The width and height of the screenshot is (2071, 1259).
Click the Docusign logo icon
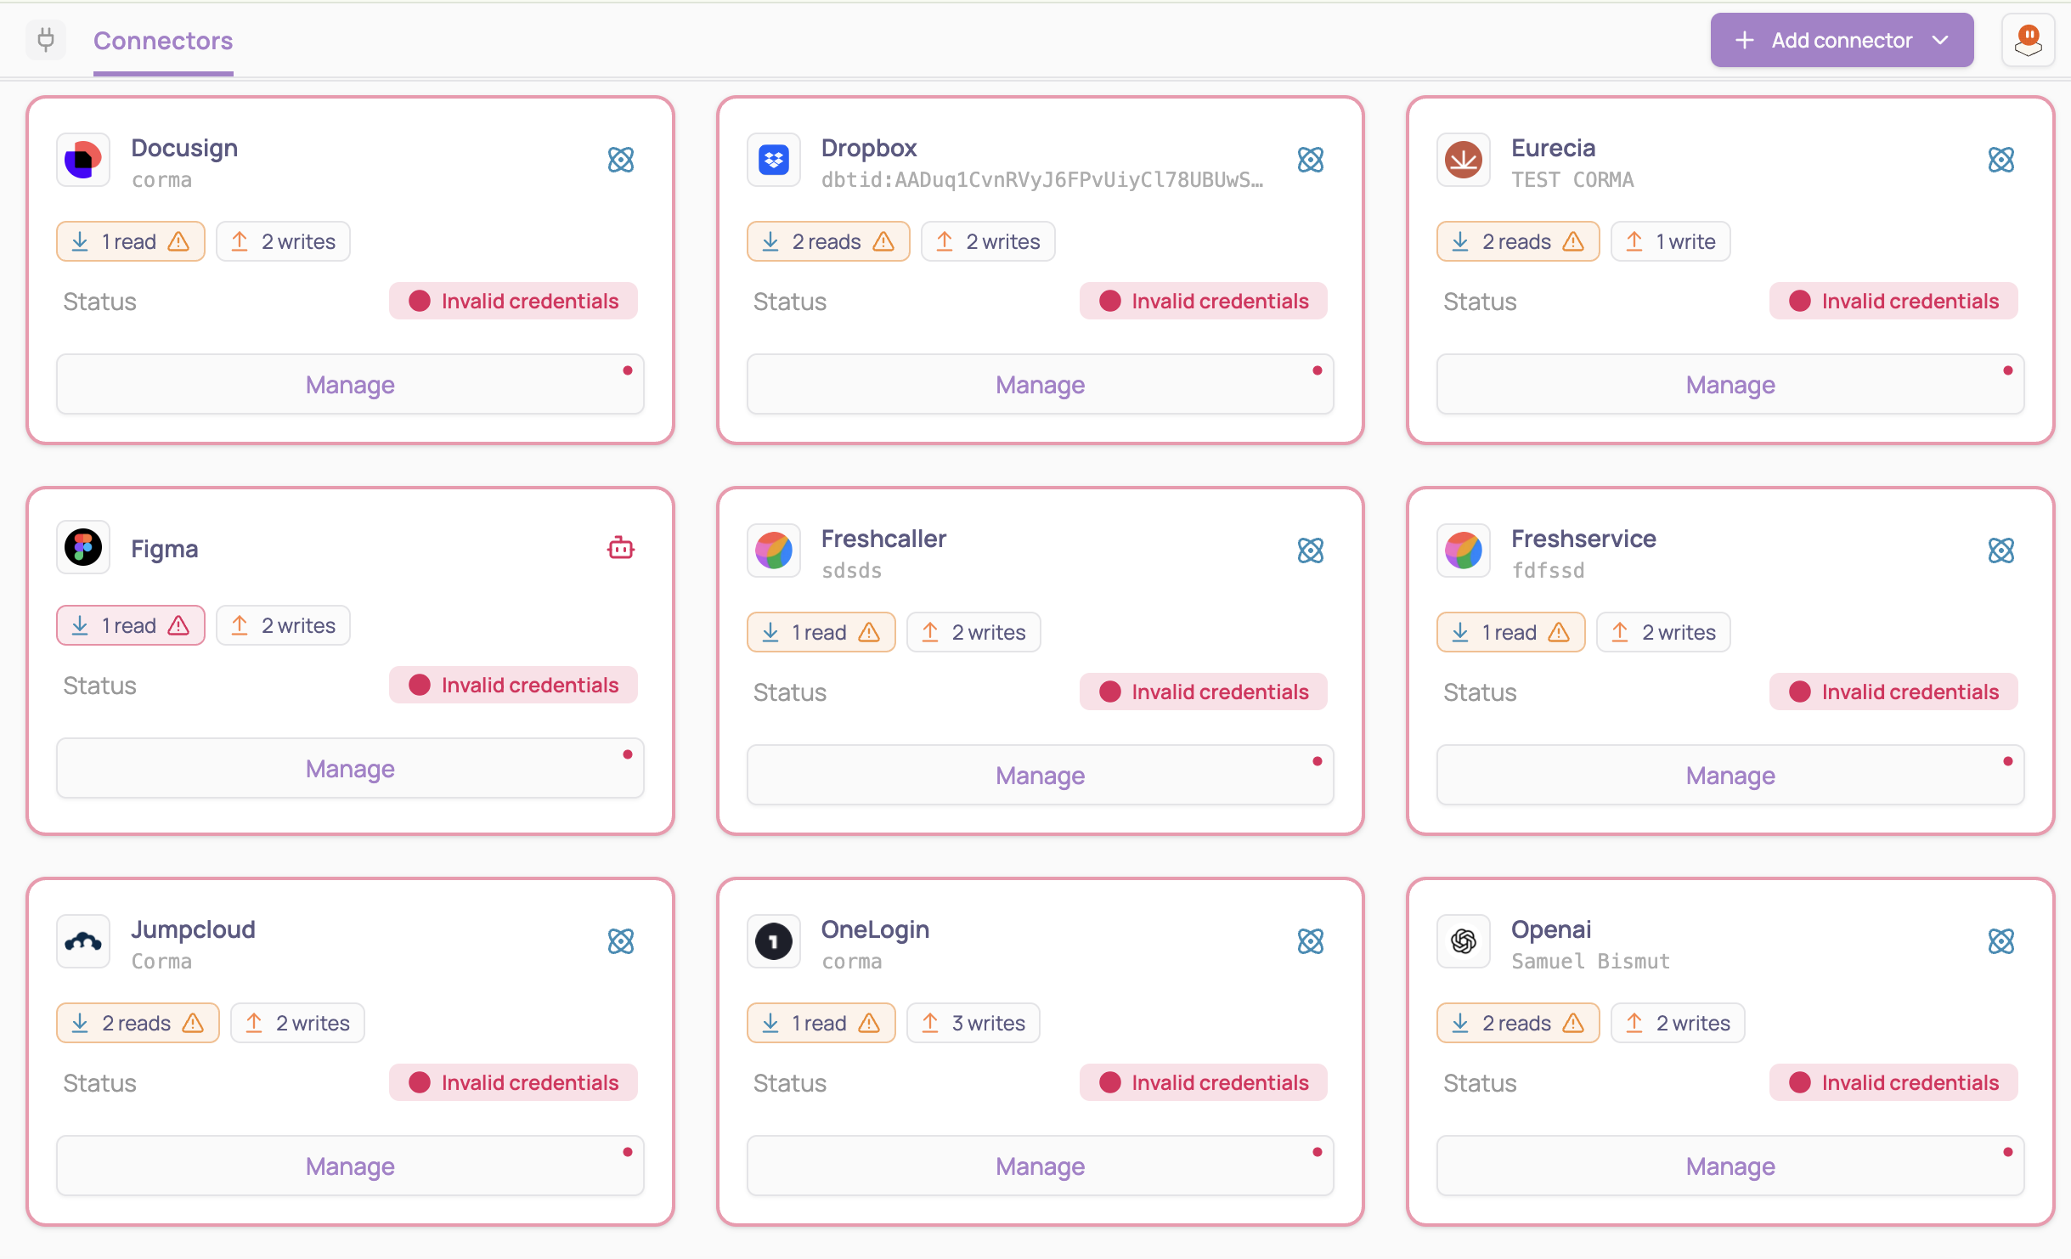83,160
